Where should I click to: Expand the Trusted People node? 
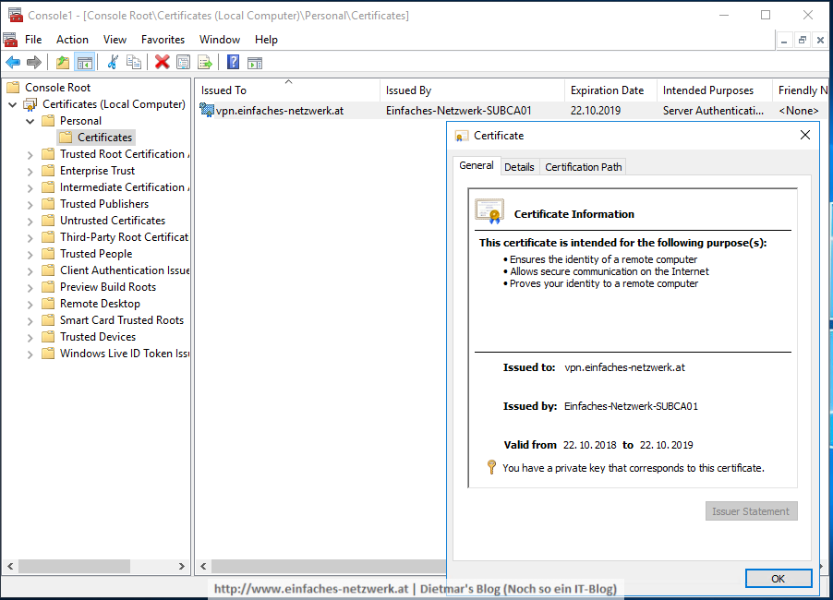point(30,255)
